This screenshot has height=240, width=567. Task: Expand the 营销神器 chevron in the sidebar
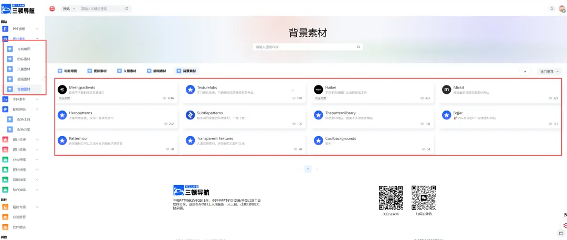[37, 179]
